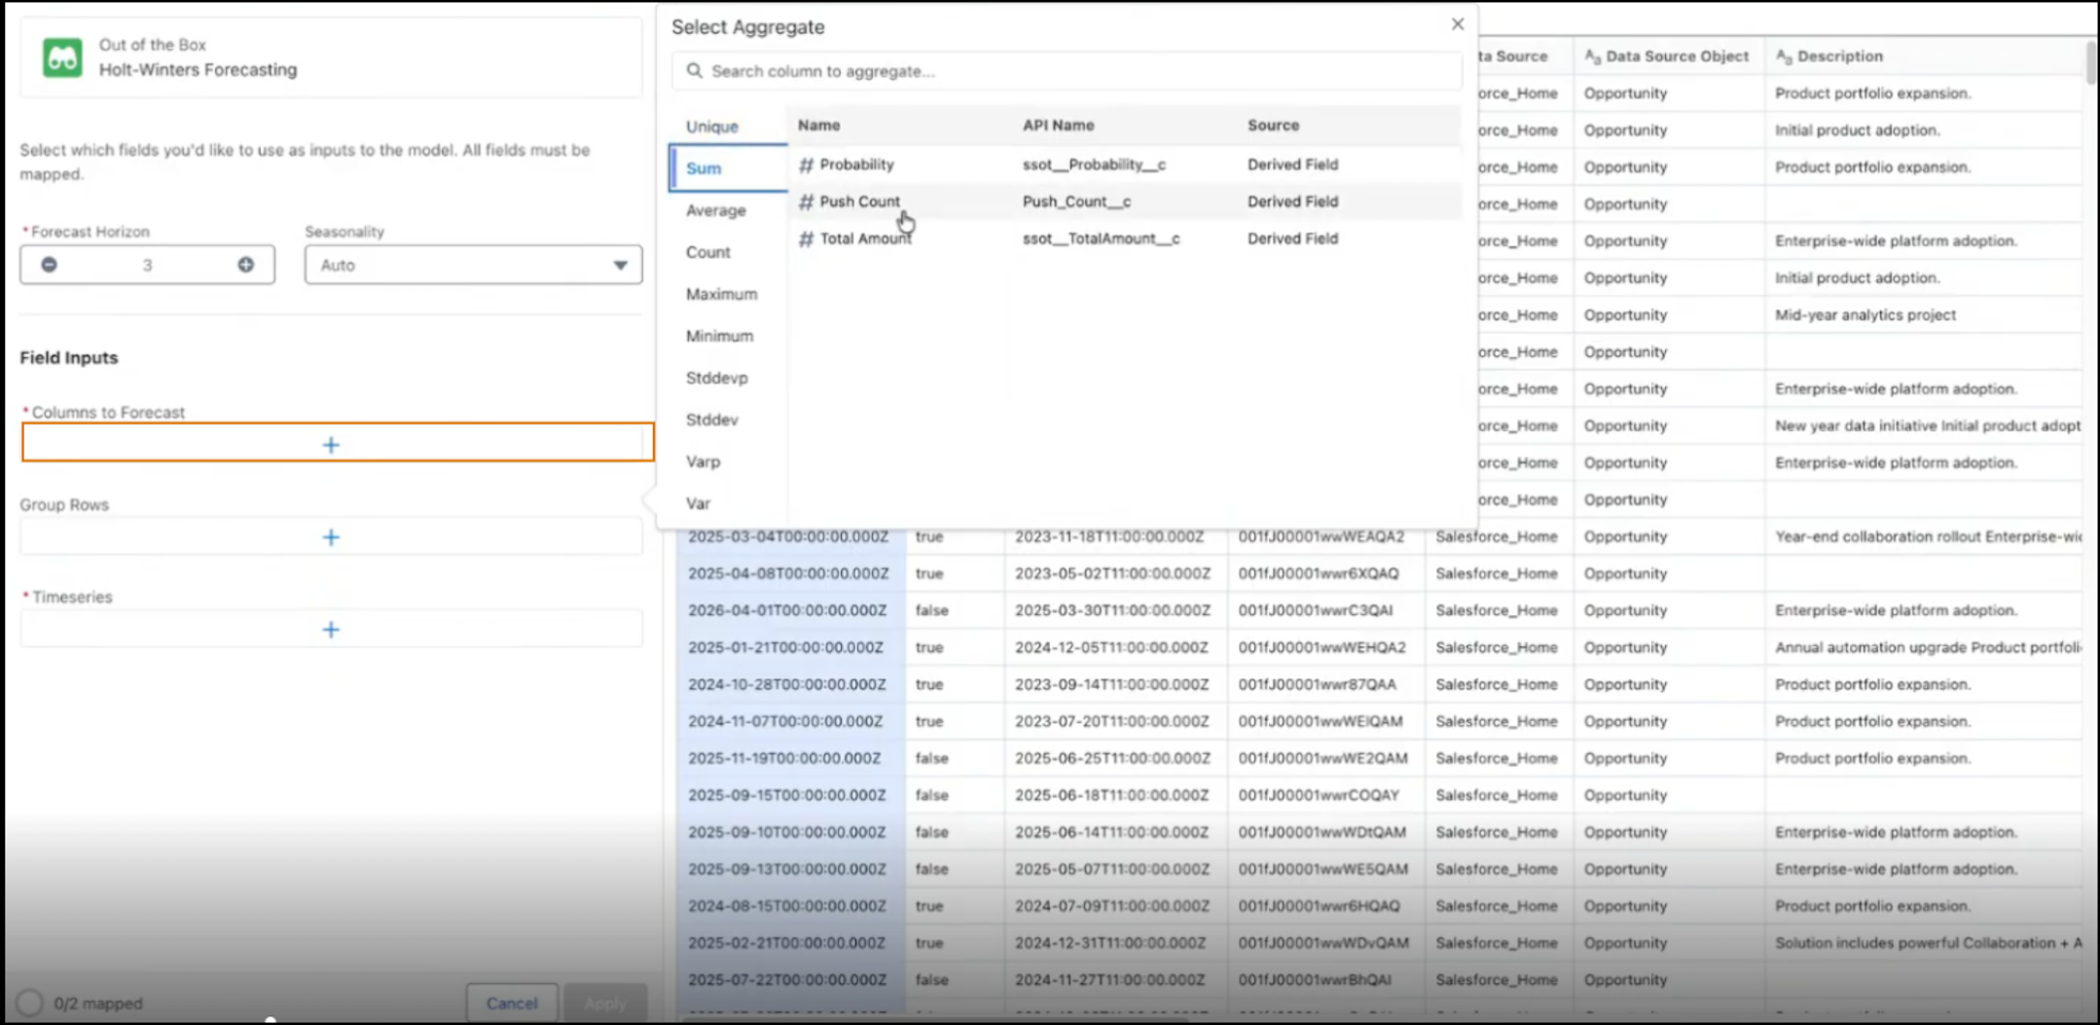Click cell 2026-04-01T00:00:00.000Z
The width and height of the screenshot is (2100, 1025).
click(x=787, y=610)
